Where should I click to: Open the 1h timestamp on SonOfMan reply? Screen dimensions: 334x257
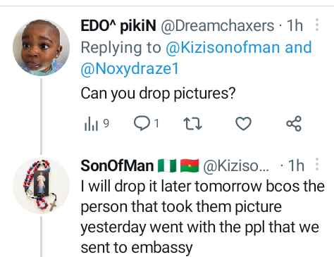click(x=296, y=165)
